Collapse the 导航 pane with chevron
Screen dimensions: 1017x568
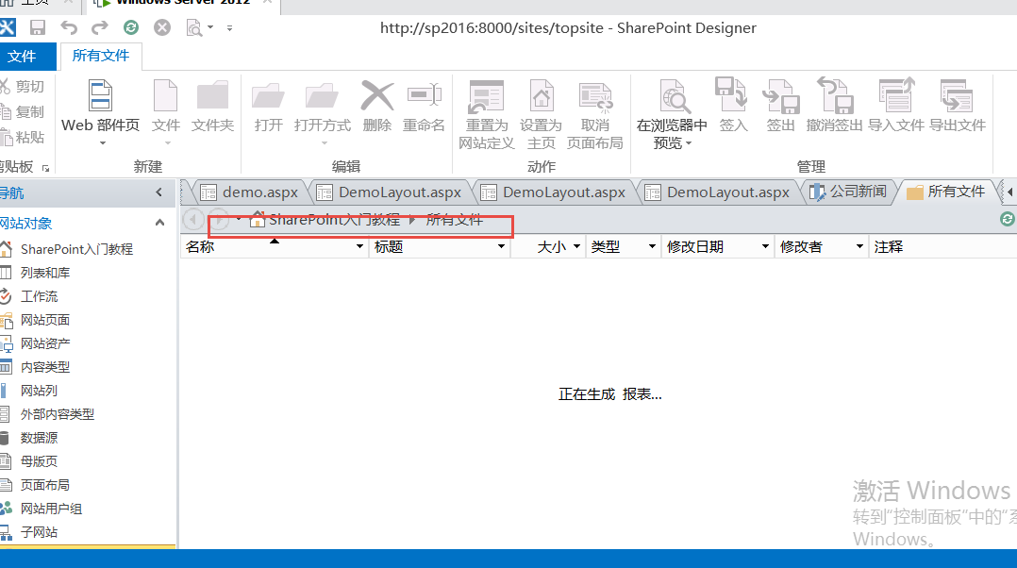coord(159,192)
